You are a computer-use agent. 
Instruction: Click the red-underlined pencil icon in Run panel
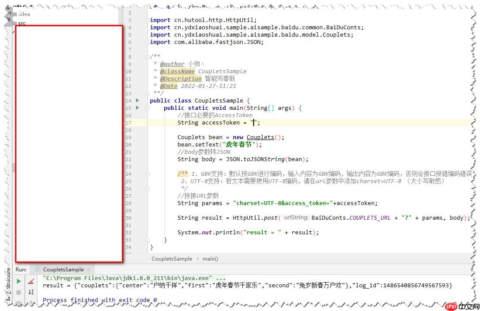pos(31,281)
